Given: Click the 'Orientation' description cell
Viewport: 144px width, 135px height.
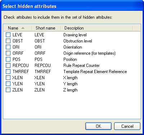Looking at the screenshot, I should 73,47.
